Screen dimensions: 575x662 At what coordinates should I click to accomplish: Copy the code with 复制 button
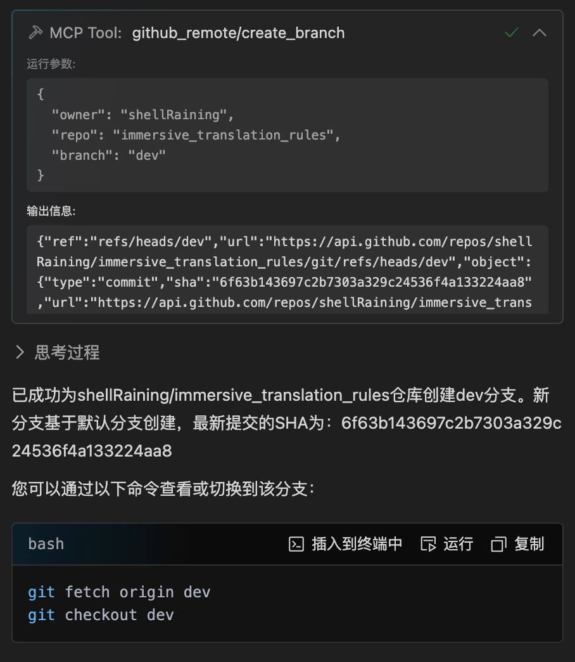tap(517, 544)
